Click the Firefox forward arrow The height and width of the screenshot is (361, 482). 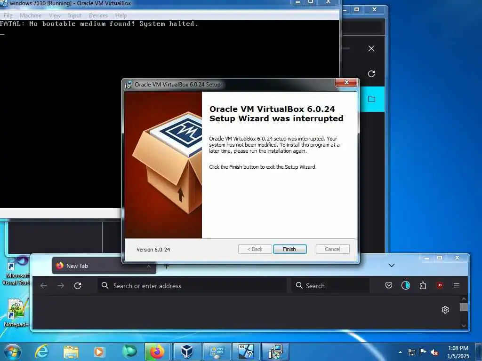(61, 286)
